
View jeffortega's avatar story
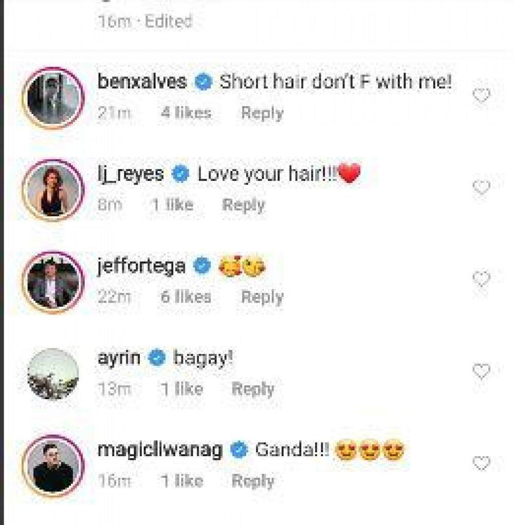53,282
